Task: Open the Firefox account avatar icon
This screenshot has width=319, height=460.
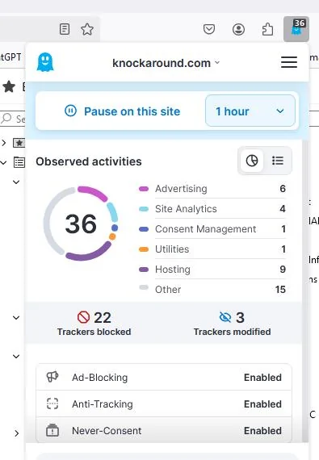Action: (238, 29)
